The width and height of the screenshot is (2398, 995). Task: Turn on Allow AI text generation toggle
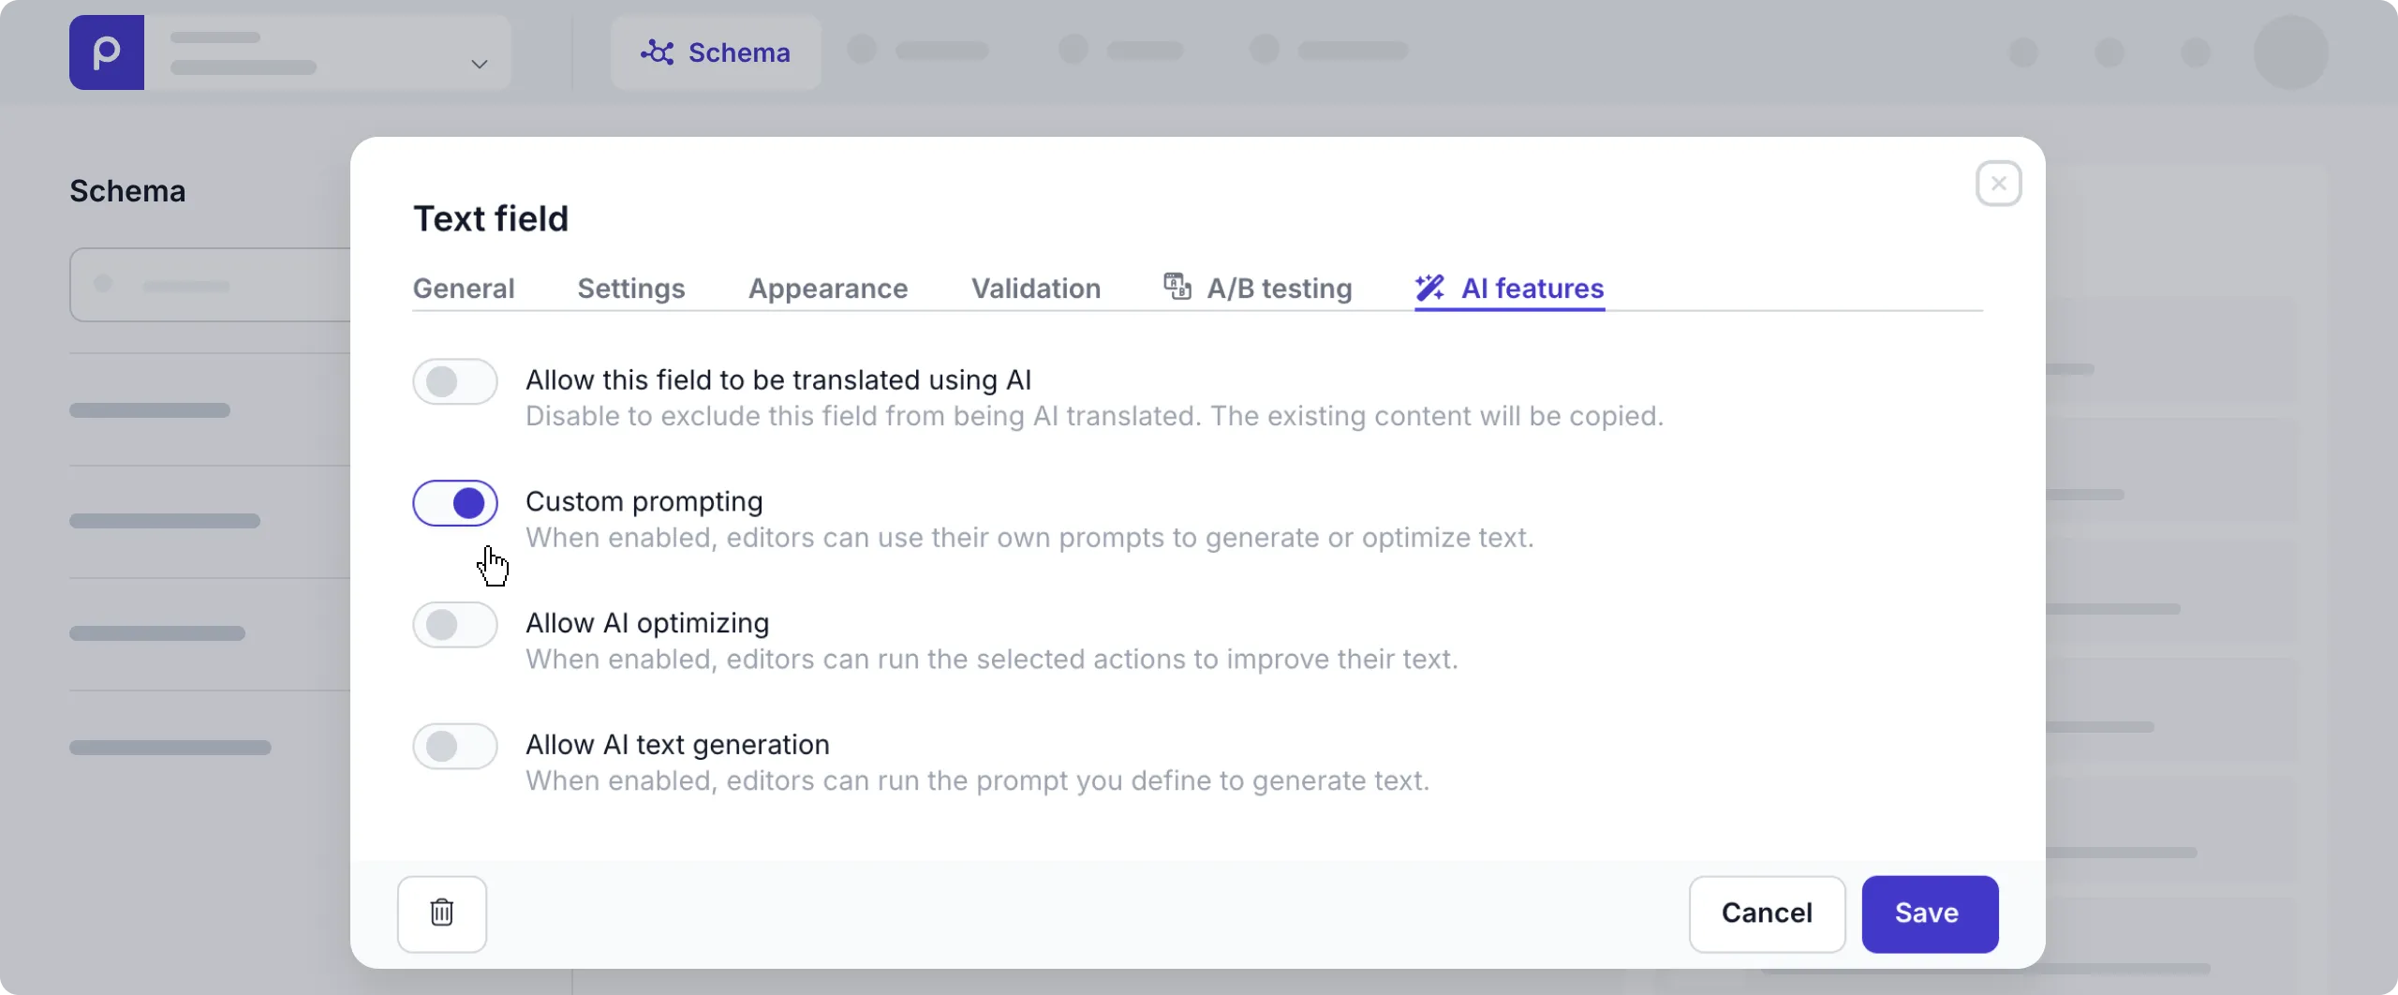[455, 747]
